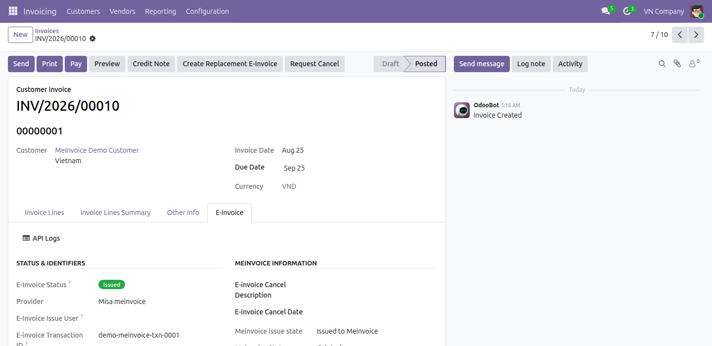
Task: Open E-Invoice Issue User help tooltip
Action: coord(82,316)
